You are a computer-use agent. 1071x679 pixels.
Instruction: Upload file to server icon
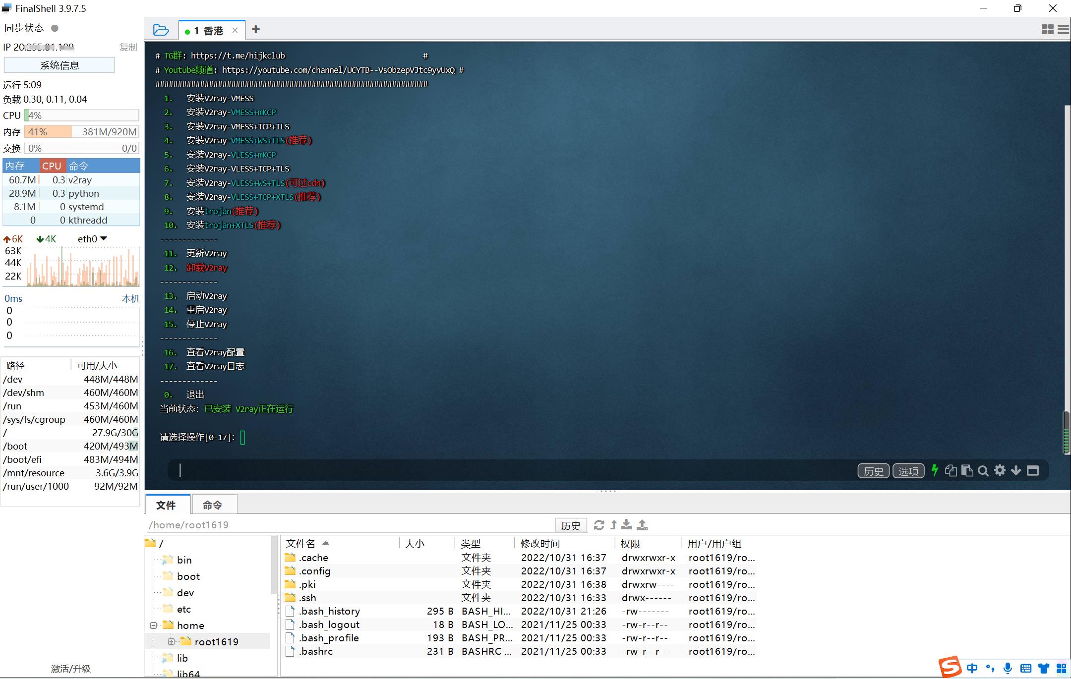pyautogui.click(x=643, y=525)
